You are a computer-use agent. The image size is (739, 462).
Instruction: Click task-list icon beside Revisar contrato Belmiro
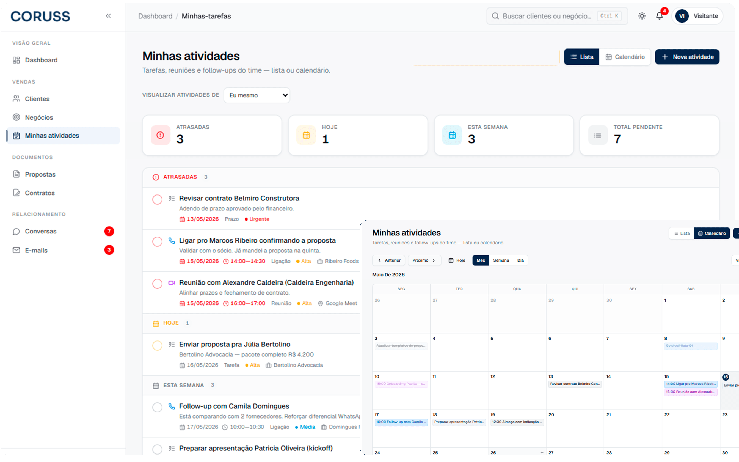(x=172, y=199)
